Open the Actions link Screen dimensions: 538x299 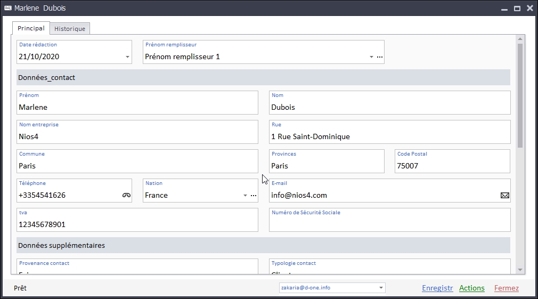point(471,288)
